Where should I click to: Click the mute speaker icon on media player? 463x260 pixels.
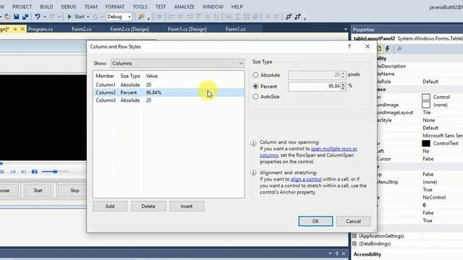pyautogui.click(x=35, y=172)
